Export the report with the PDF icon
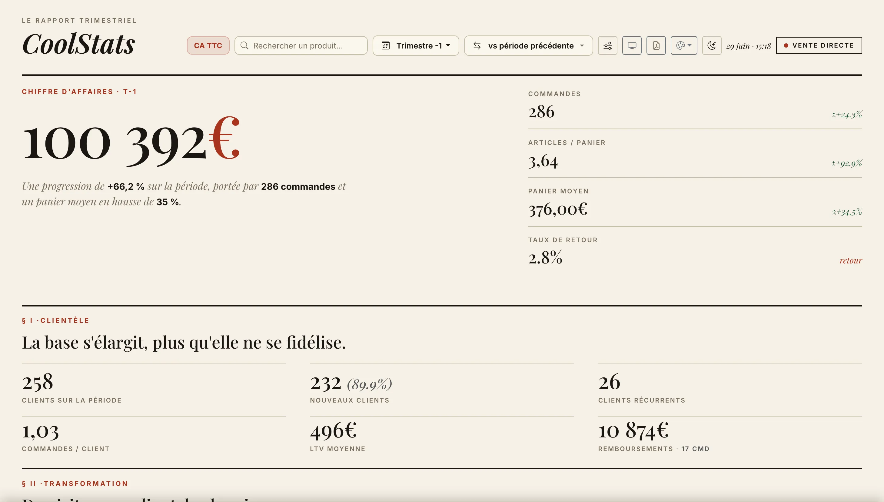This screenshot has height=502, width=884. click(x=656, y=45)
